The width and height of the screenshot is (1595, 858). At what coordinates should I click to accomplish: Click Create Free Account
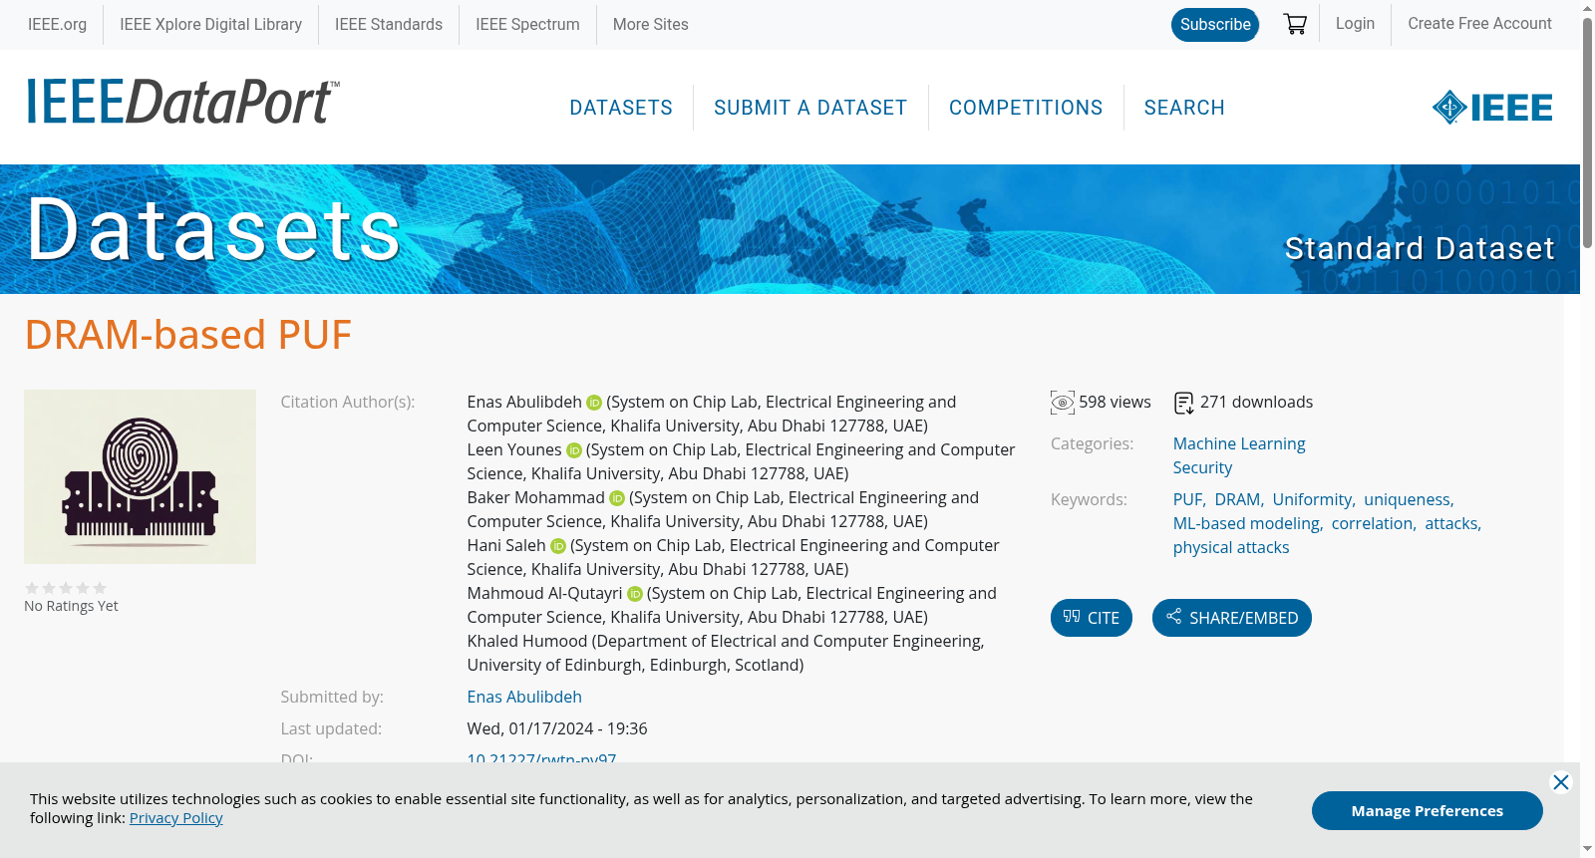tap(1479, 23)
